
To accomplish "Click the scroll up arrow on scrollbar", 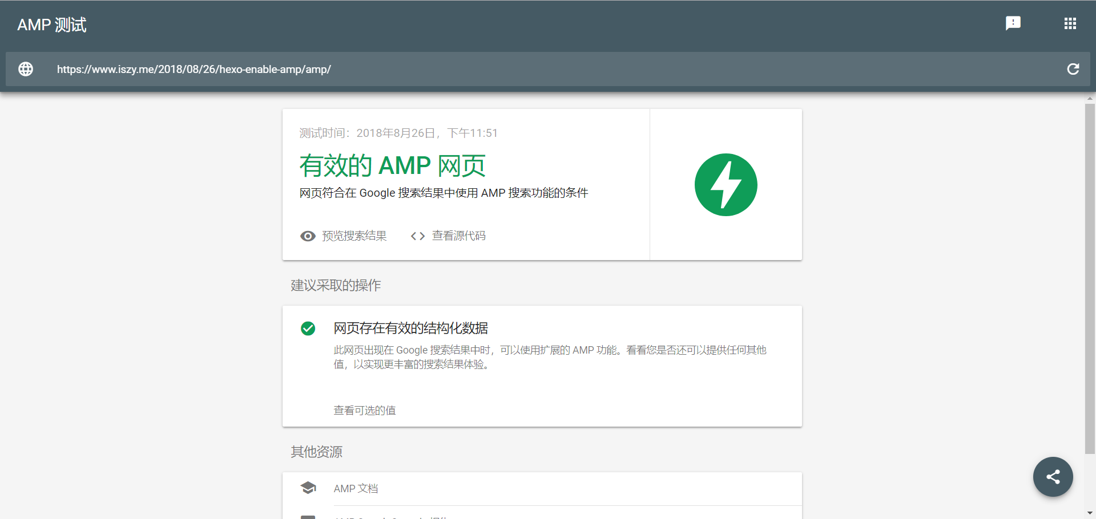I will (x=1090, y=99).
